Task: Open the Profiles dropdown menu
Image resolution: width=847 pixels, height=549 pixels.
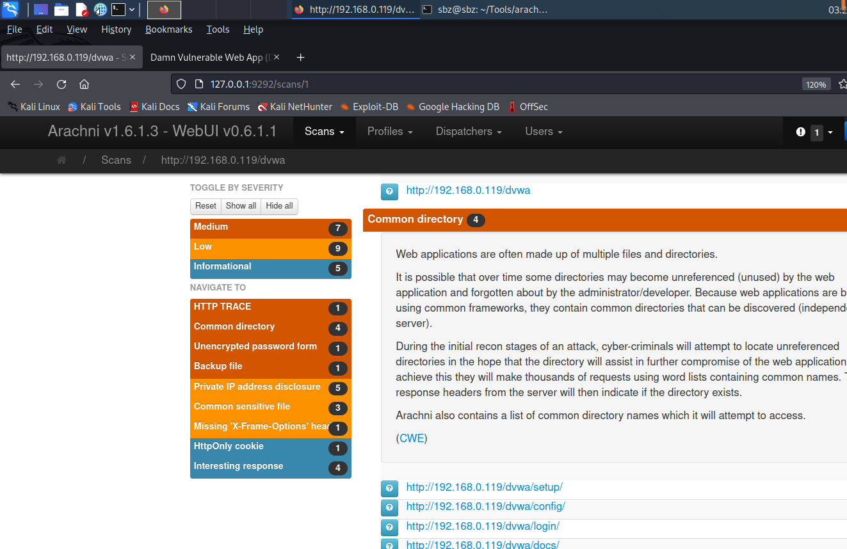Action: click(x=389, y=132)
